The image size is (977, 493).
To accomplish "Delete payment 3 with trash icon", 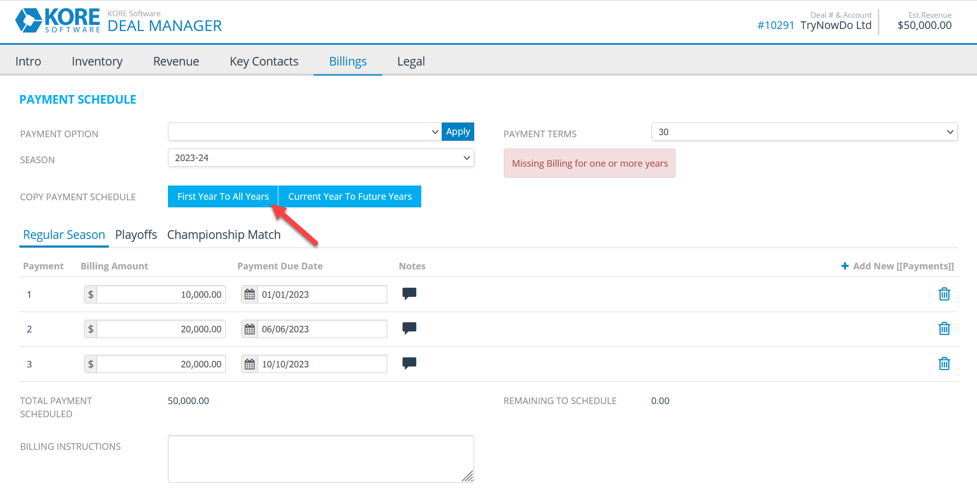I will [x=944, y=363].
